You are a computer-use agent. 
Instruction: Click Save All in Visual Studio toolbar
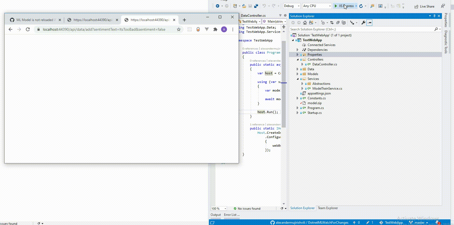(256, 6)
